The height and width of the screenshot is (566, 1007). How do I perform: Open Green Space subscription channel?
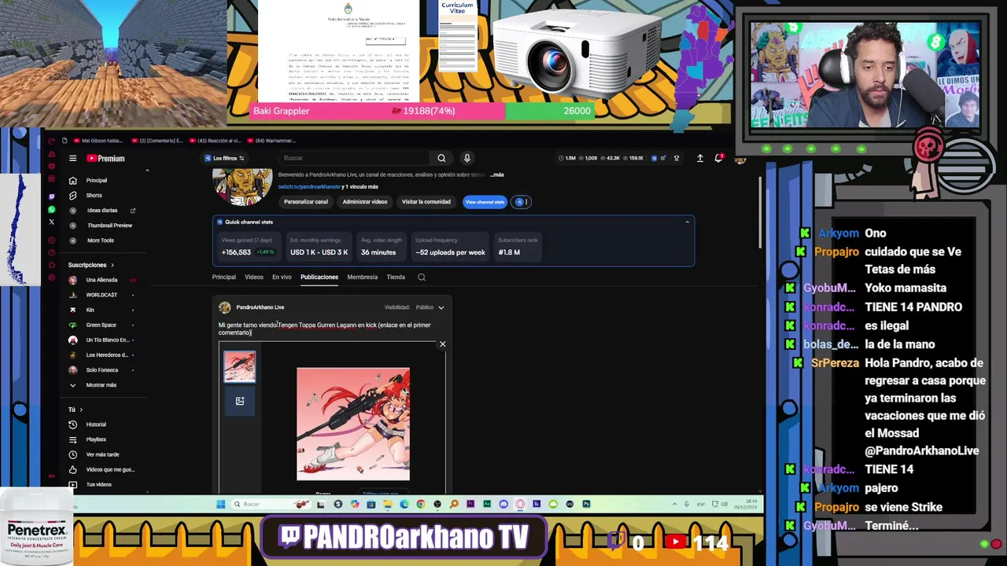[x=101, y=325]
